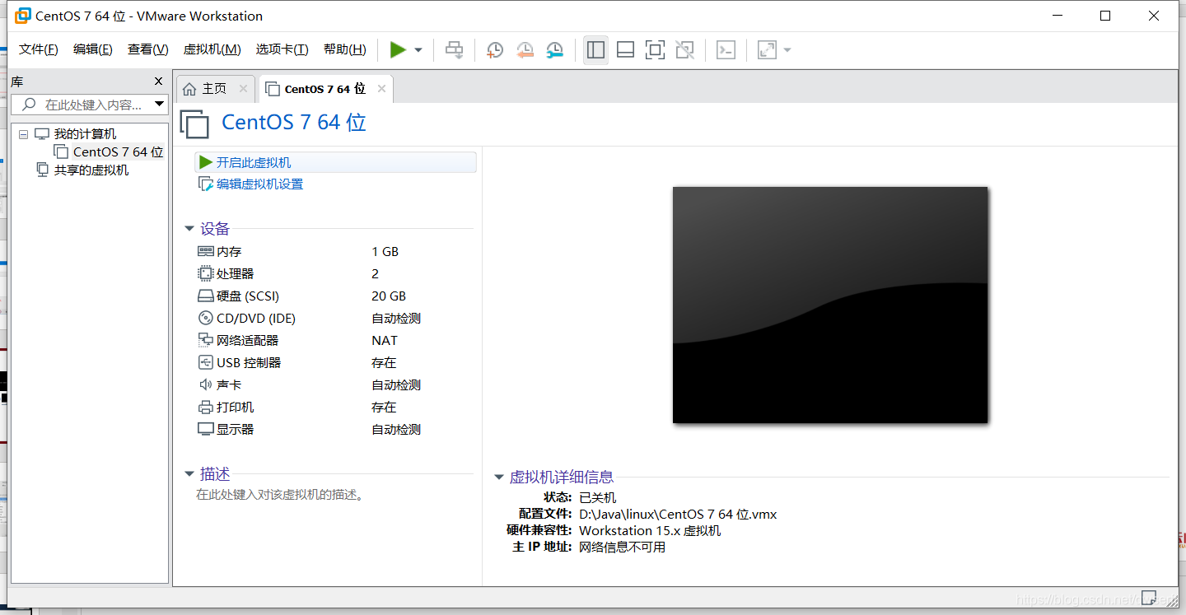The height and width of the screenshot is (615, 1186).
Task: Close the 库 library panel
Action: 159,82
